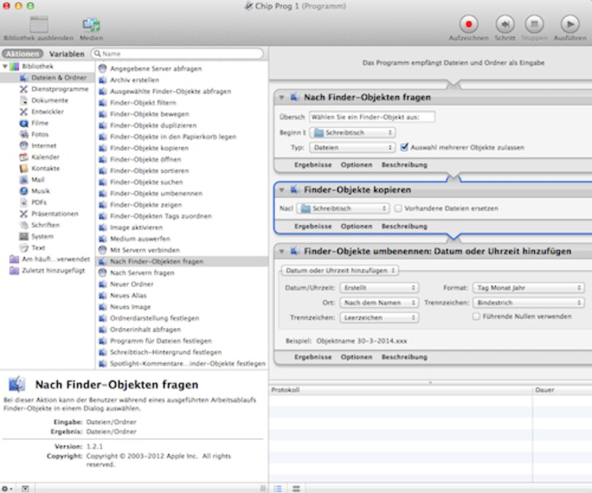Select the Archiv erstellen action
This screenshot has width=592, height=493.
[x=134, y=80]
